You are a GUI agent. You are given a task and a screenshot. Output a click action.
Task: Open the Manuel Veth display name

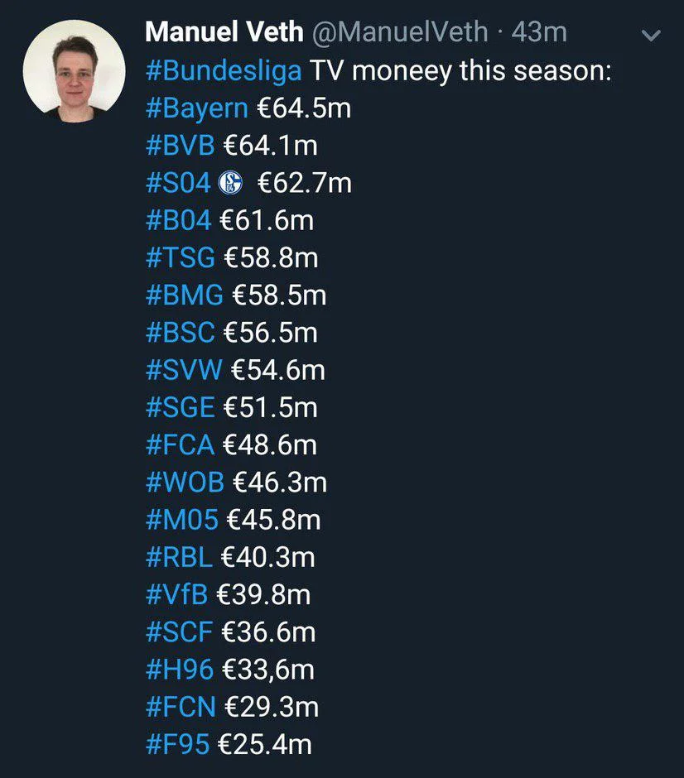click(224, 32)
